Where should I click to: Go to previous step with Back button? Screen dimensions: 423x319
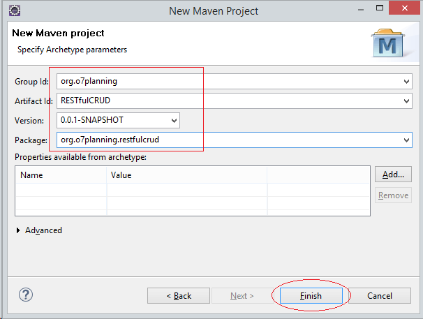click(x=179, y=296)
